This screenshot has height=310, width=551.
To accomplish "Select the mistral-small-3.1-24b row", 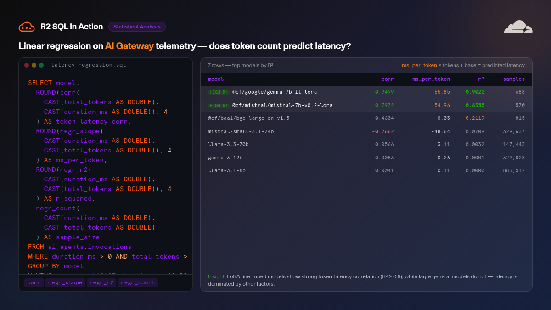I will click(366, 131).
